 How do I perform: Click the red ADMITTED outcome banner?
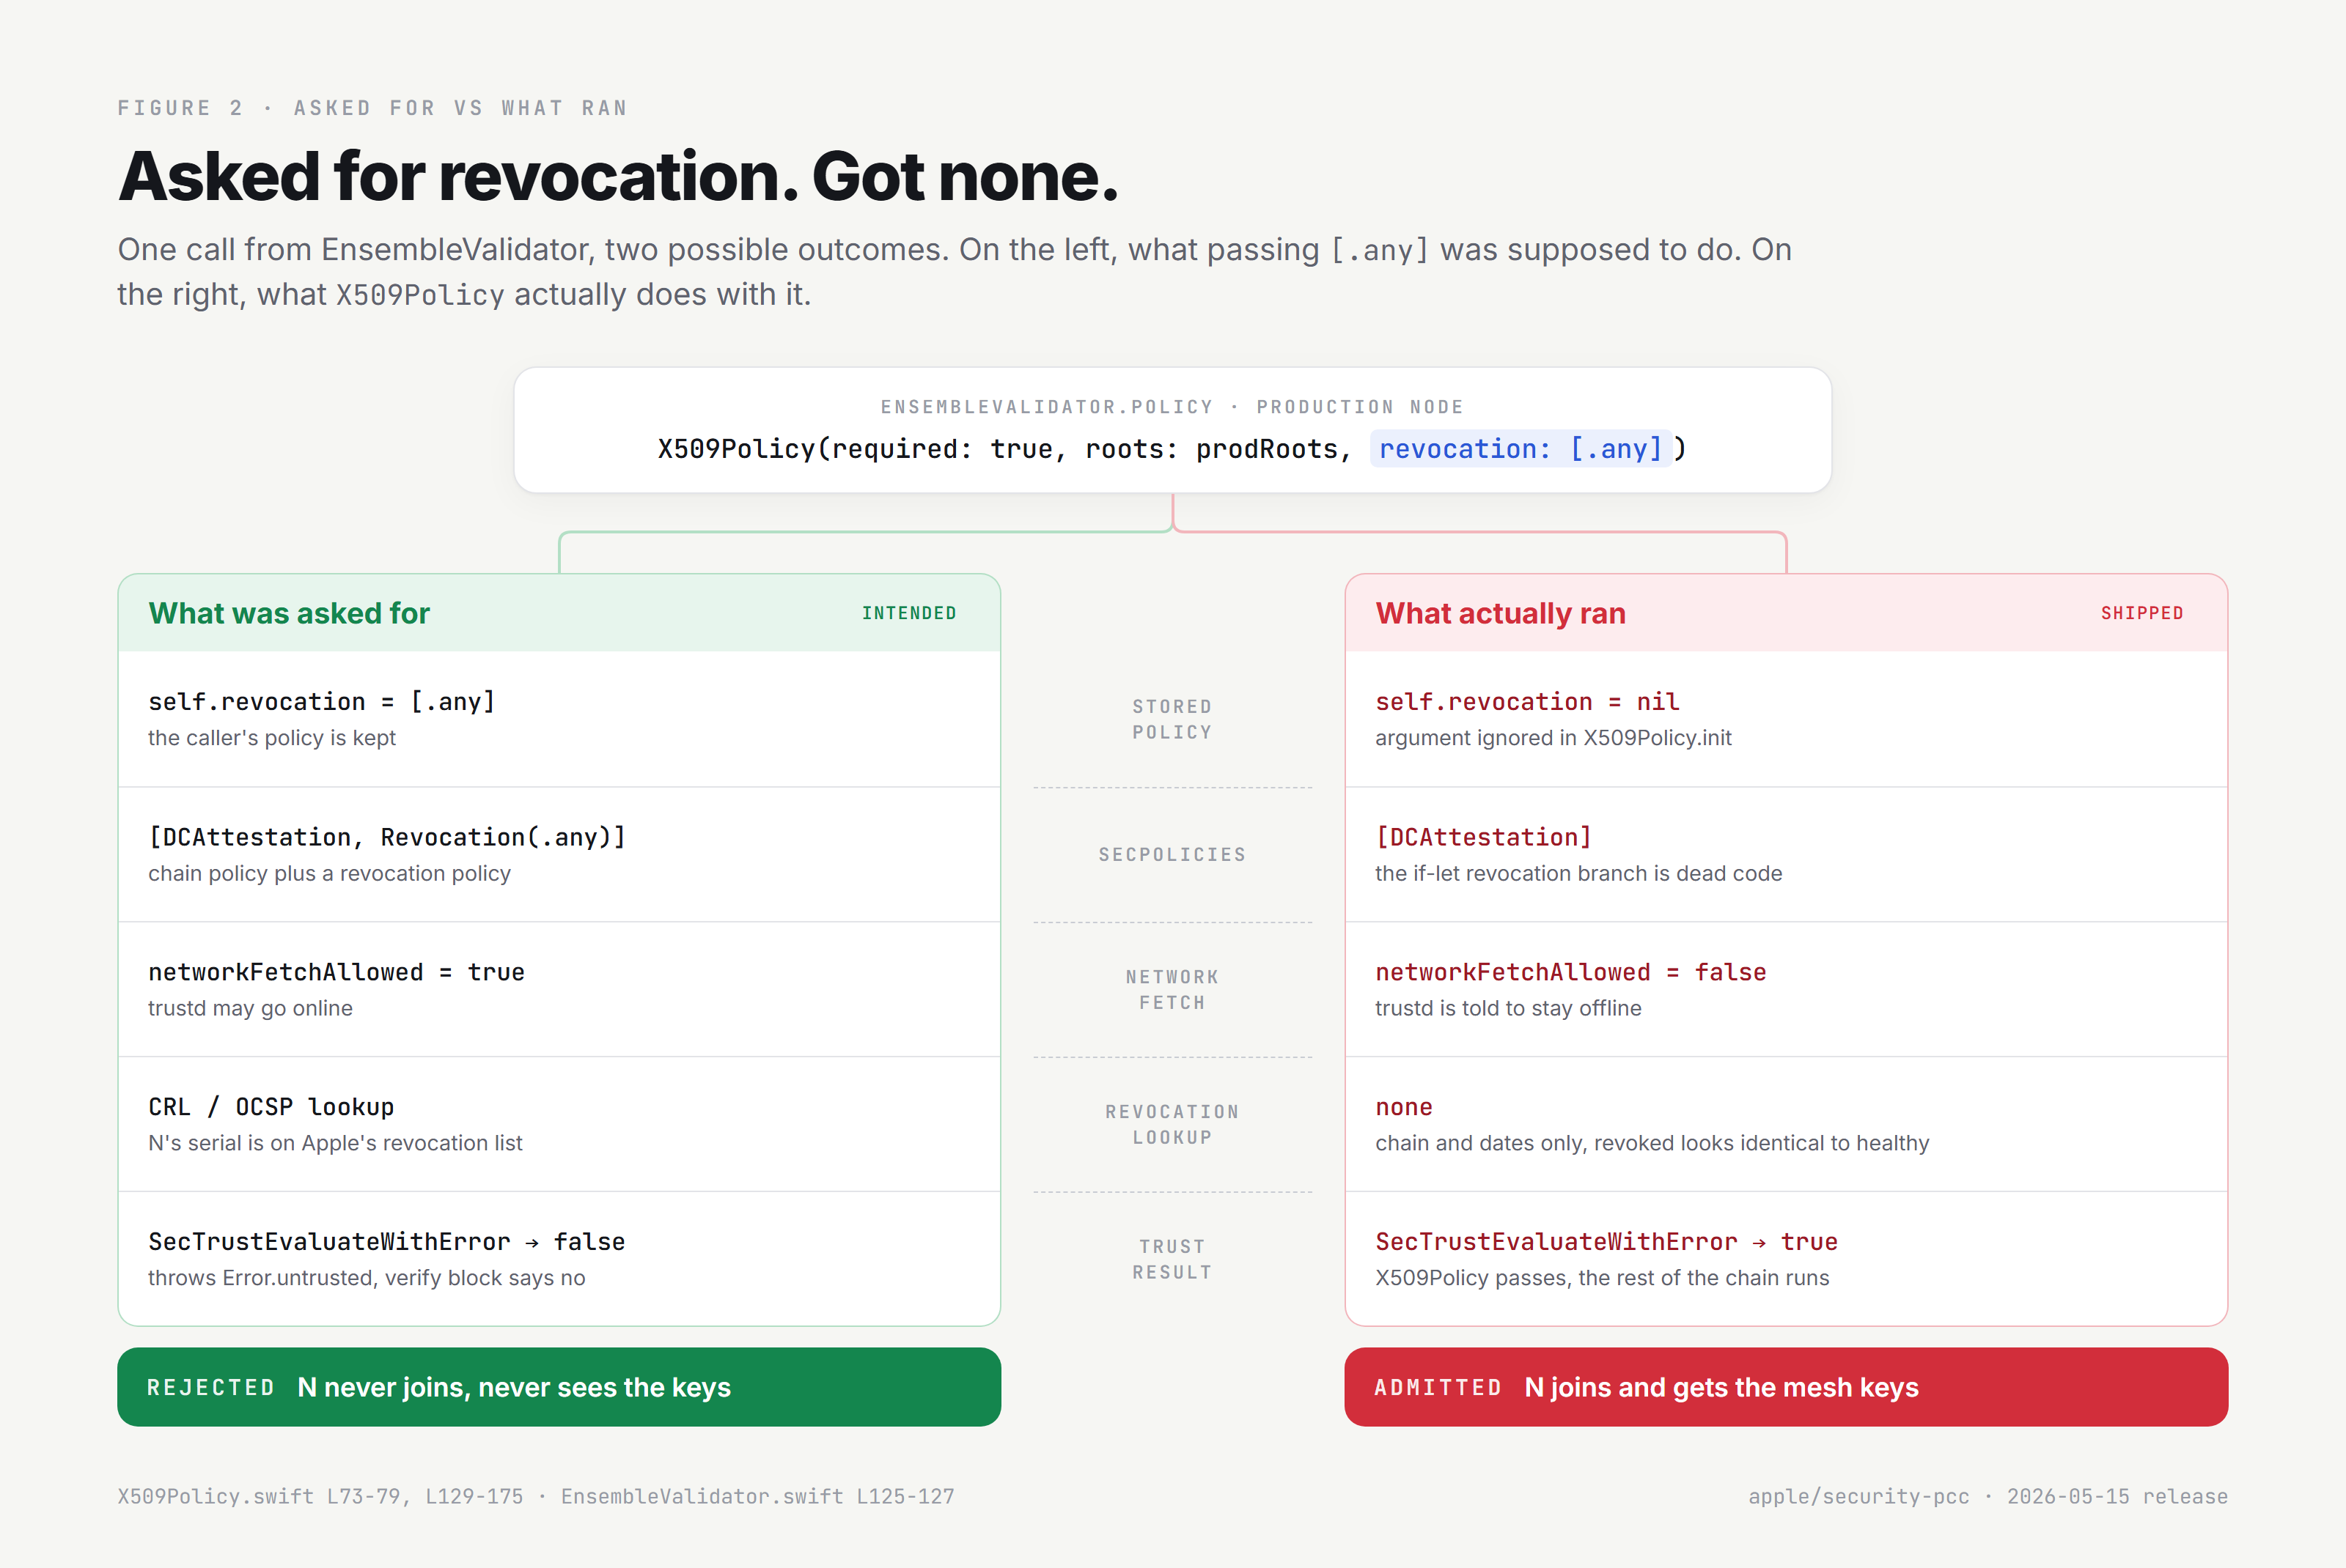tap(1786, 1387)
